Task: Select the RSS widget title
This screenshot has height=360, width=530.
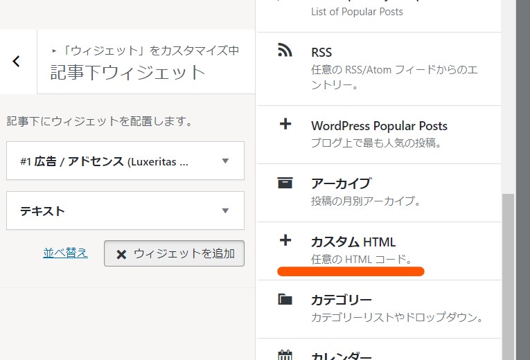Action: [321, 53]
